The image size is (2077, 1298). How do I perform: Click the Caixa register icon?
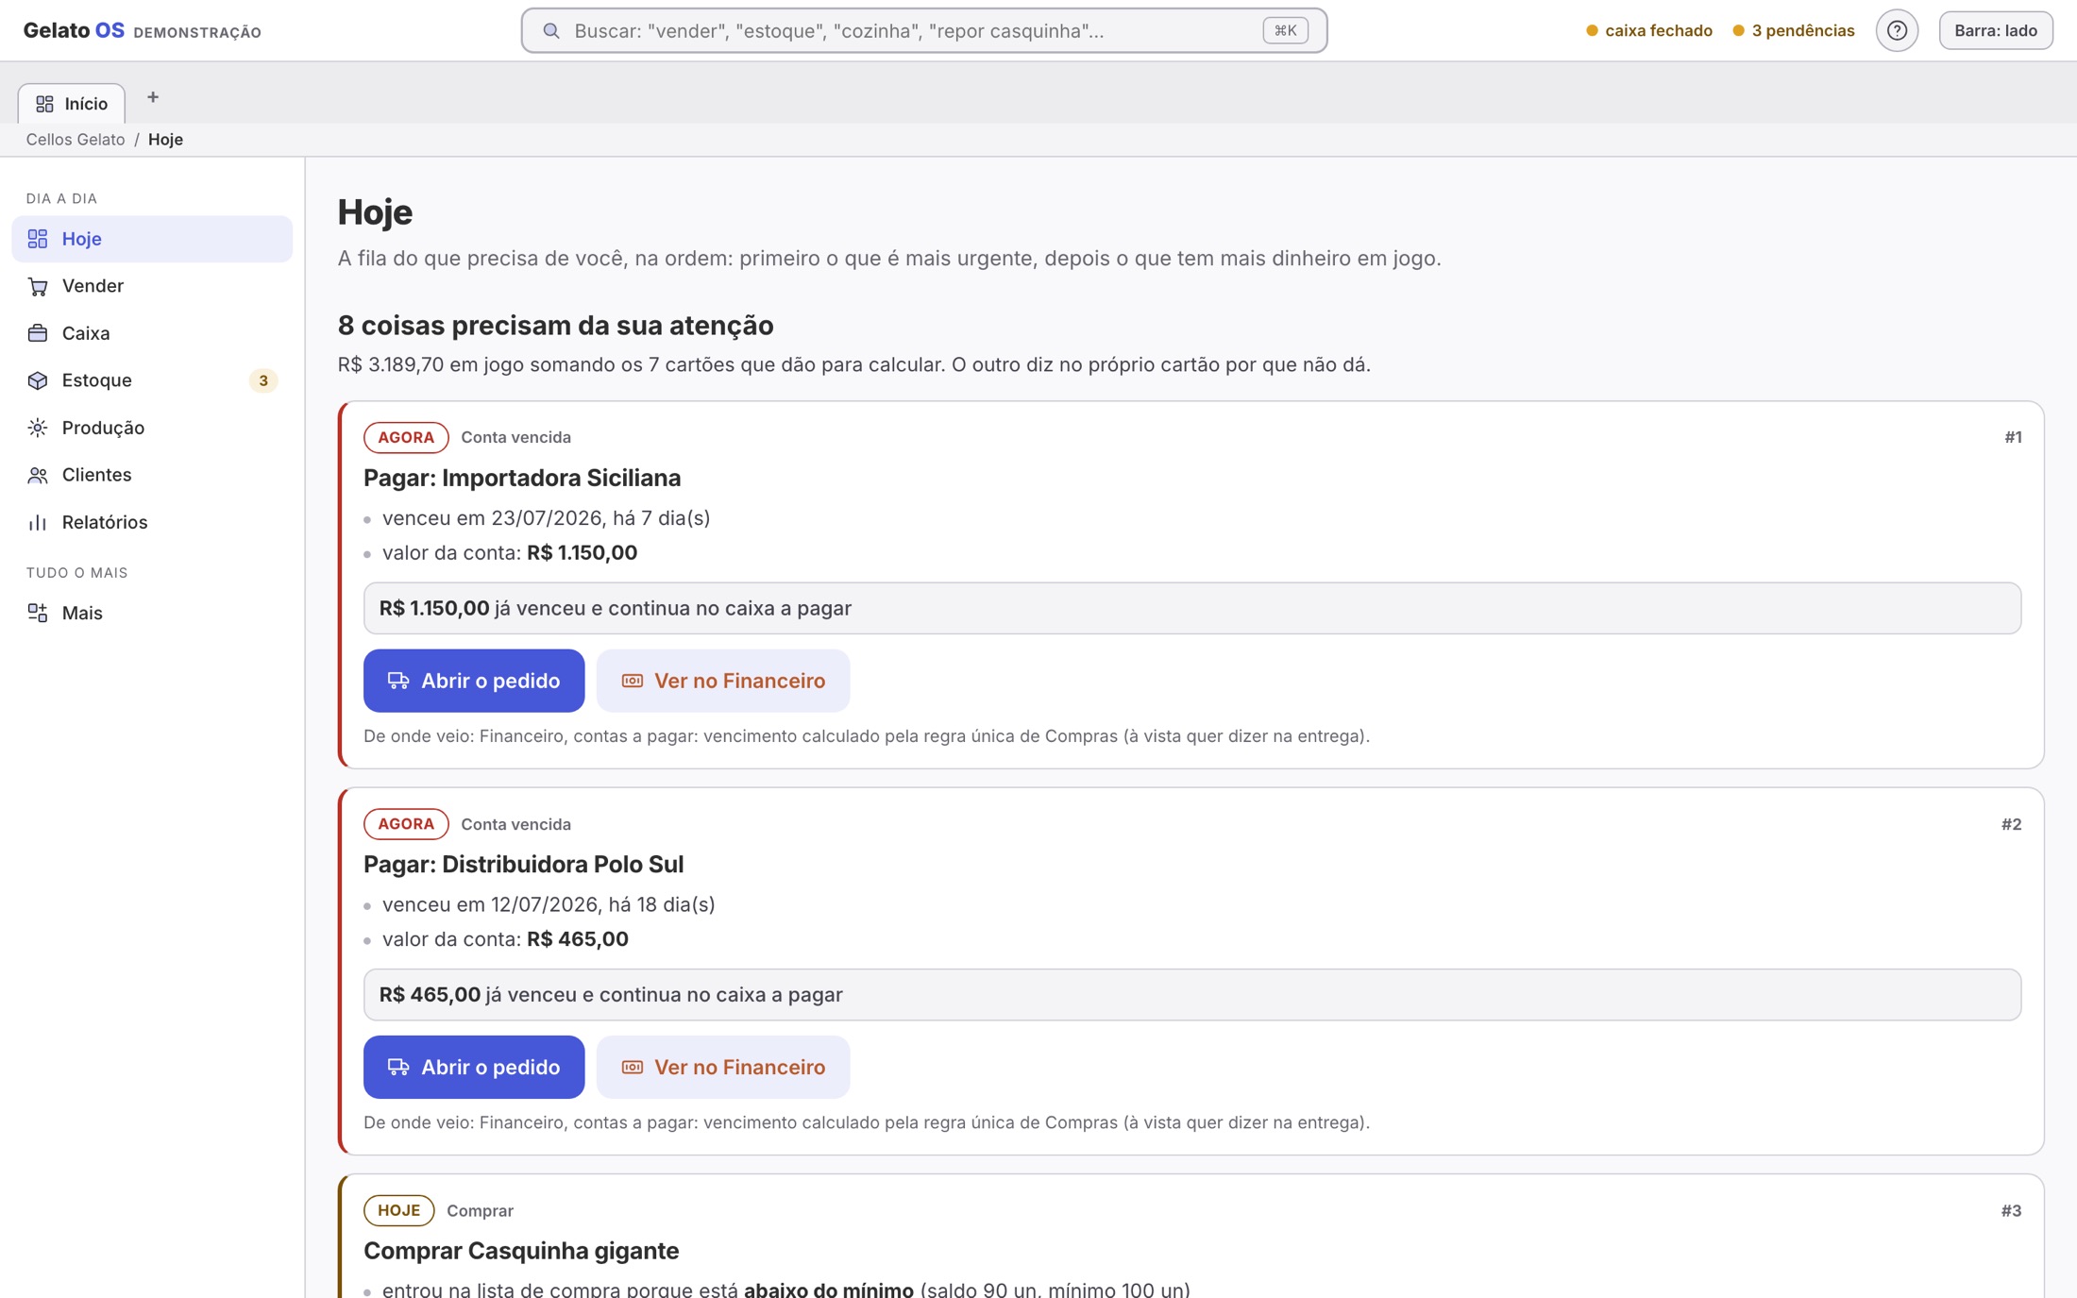pos(38,333)
